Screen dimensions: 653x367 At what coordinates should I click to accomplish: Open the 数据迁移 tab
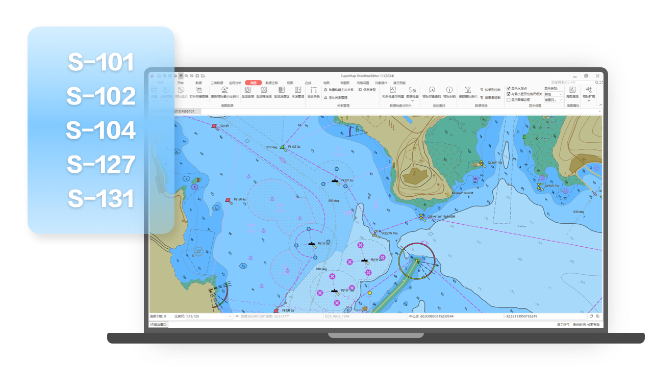click(x=271, y=83)
